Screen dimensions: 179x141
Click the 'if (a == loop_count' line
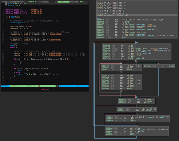tap(31, 69)
